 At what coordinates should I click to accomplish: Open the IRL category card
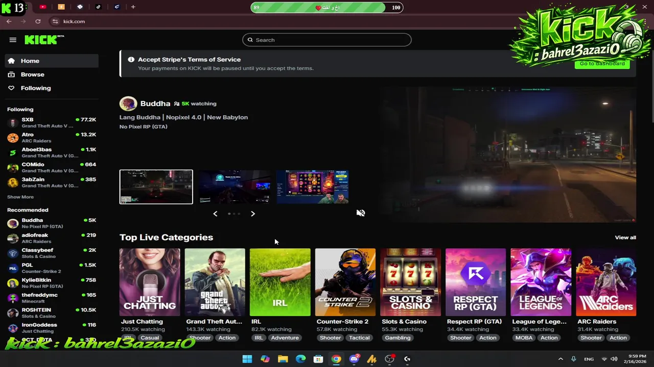(280, 282)
